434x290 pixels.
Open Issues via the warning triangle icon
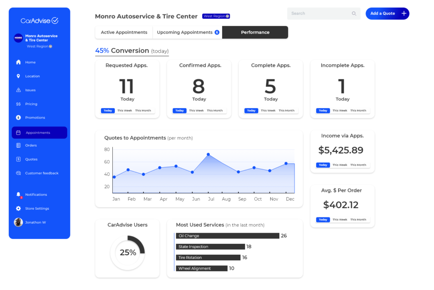click(18, 90)
